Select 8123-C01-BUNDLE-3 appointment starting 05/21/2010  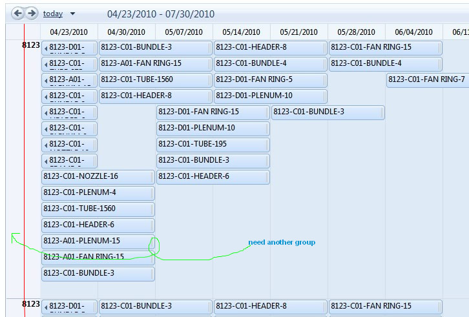tap(328, 112)
